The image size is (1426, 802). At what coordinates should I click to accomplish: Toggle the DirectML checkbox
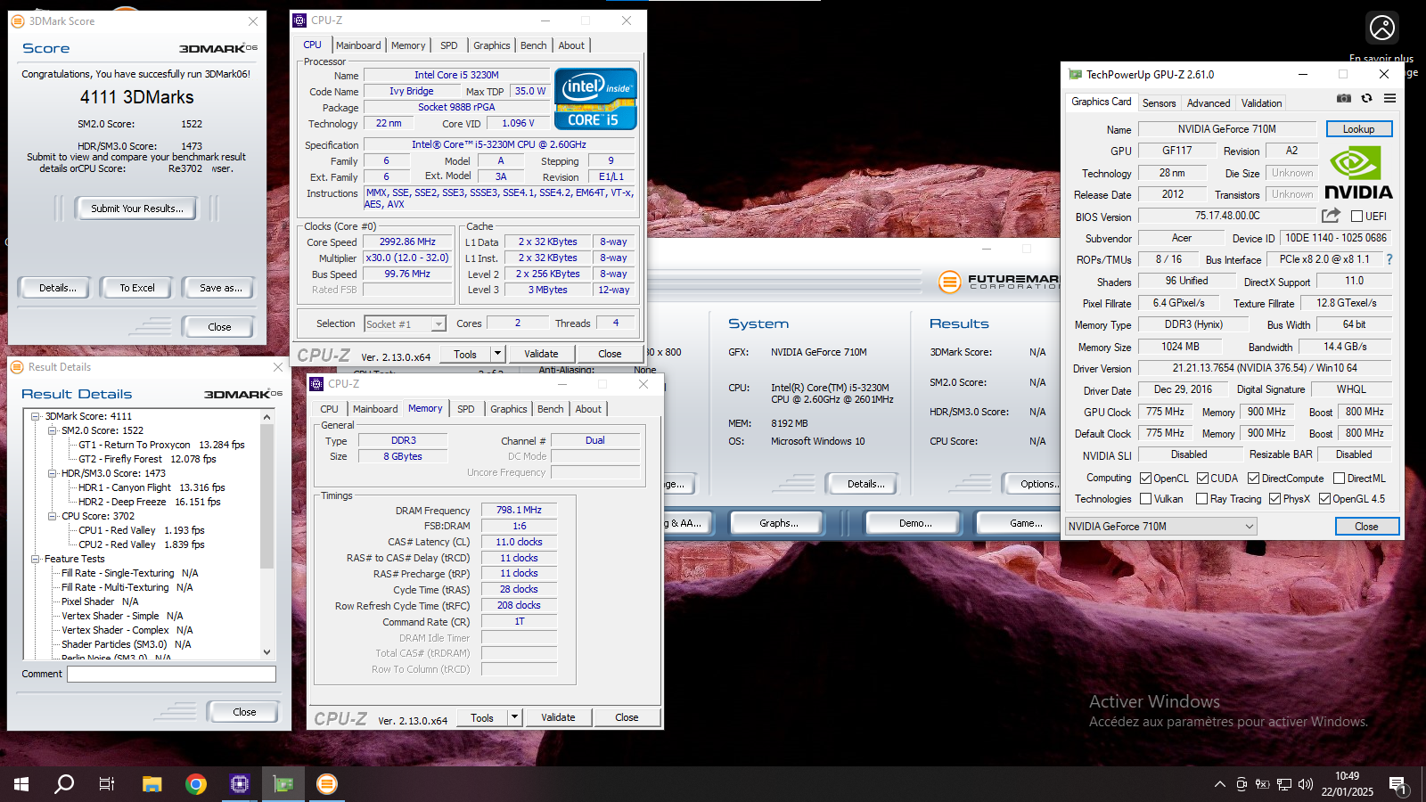click(1339, 479)
